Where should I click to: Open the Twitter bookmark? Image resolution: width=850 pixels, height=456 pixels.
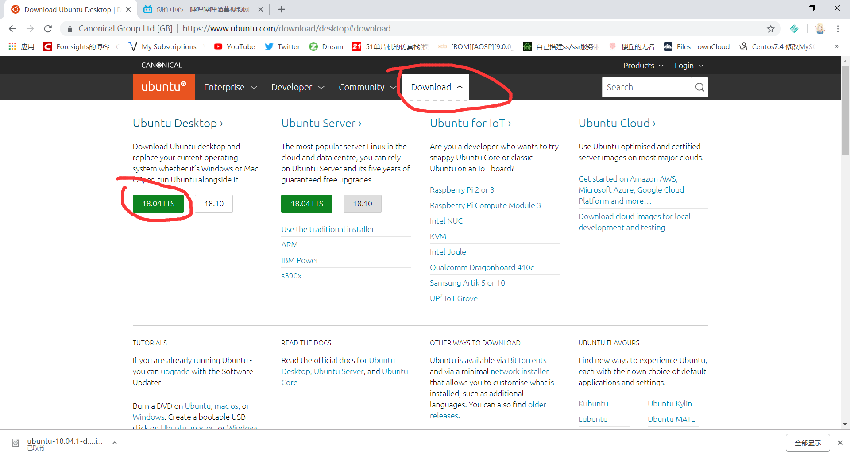[x=282, y=46]
